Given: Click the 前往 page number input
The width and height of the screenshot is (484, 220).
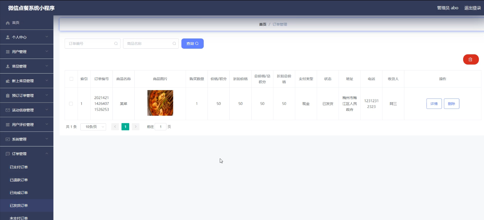Looking at the screenshot, I should click(161, 127).
